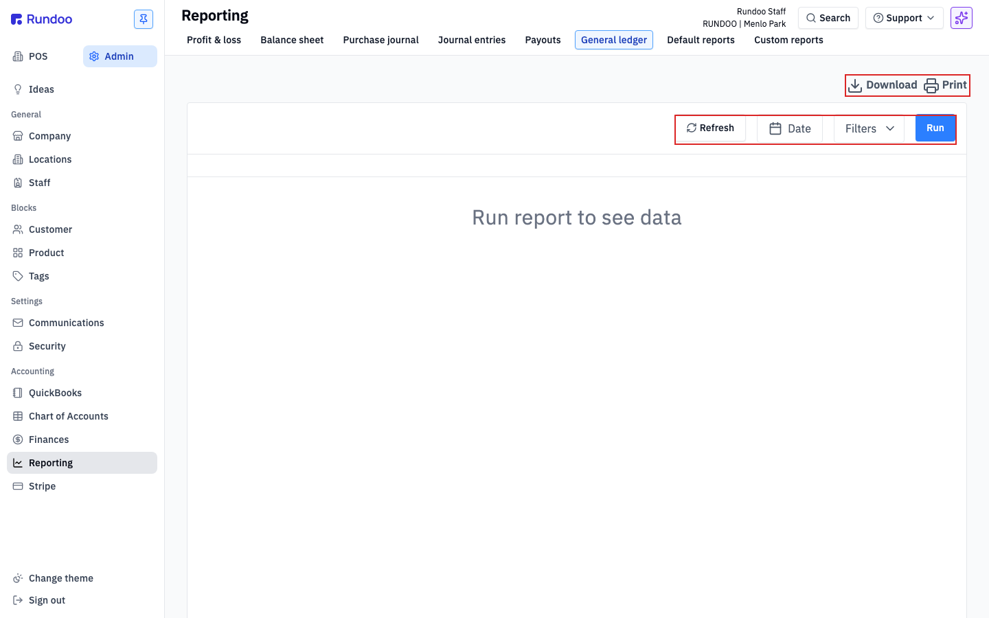Click the Chart of Accounts table icon
The height and width of the screenshot is (618, 989).
[x=18, y=416]
